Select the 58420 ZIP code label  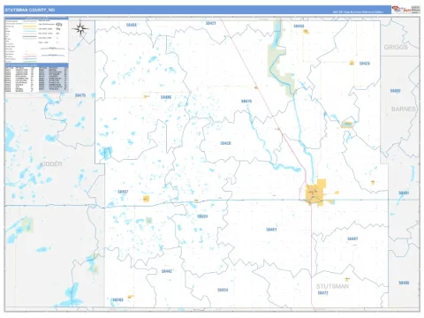click(x=225, y=143)
